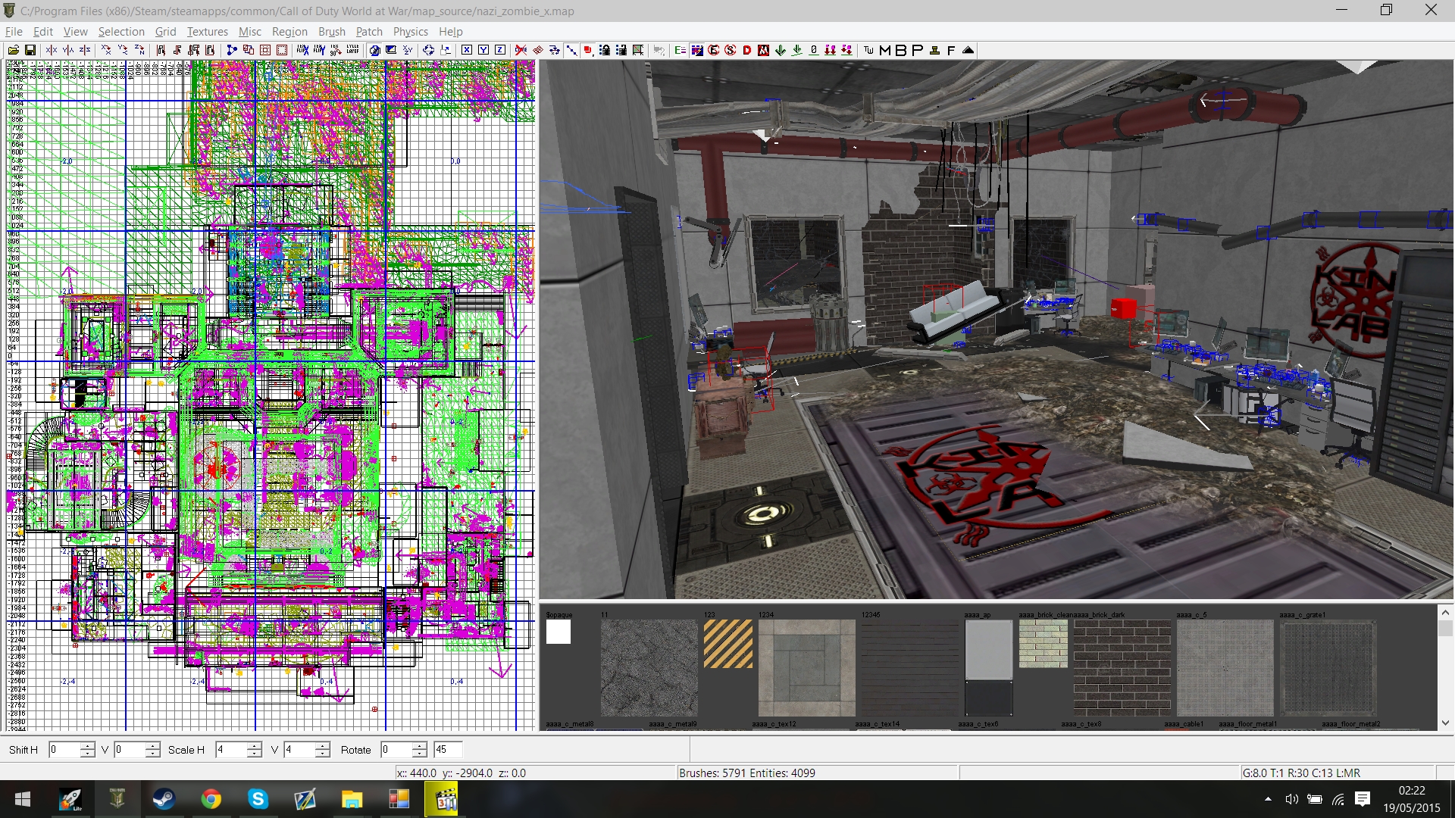Toggle the pressed red cube toolbar button
Image resolution: width=1455 pixels, height=818 pixels.
[x=587, y=50]
